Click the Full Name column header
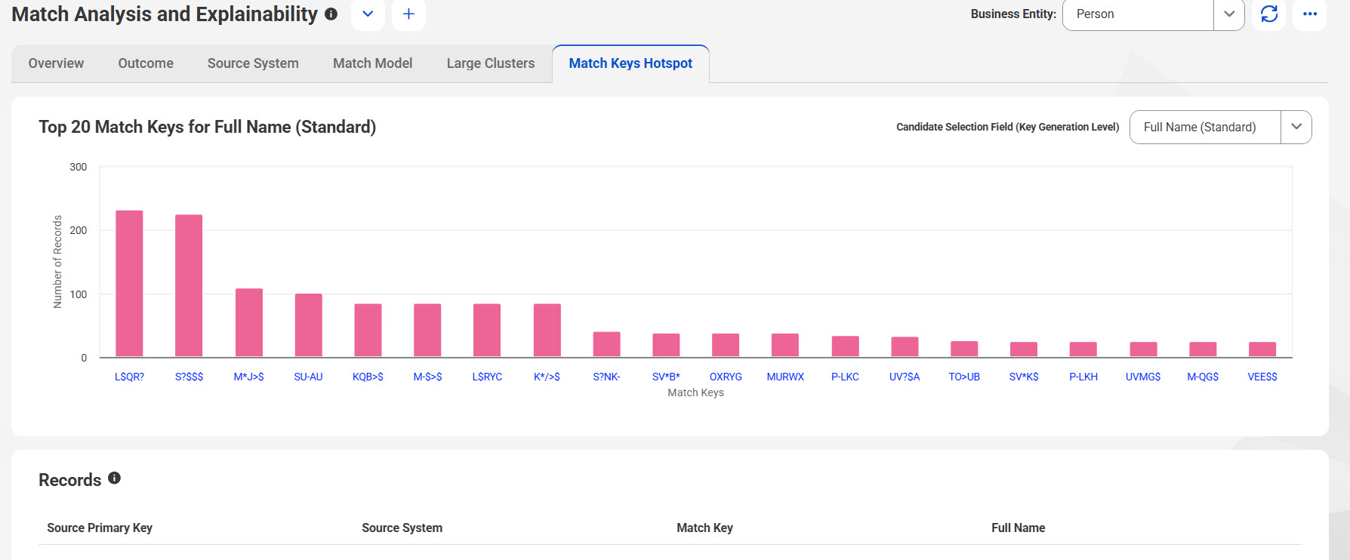The height and width of the screenshot is (560, 1350). click(x=1018, y=528)
